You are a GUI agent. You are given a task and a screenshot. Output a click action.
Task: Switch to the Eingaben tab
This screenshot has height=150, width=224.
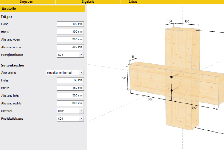(26, 2)
